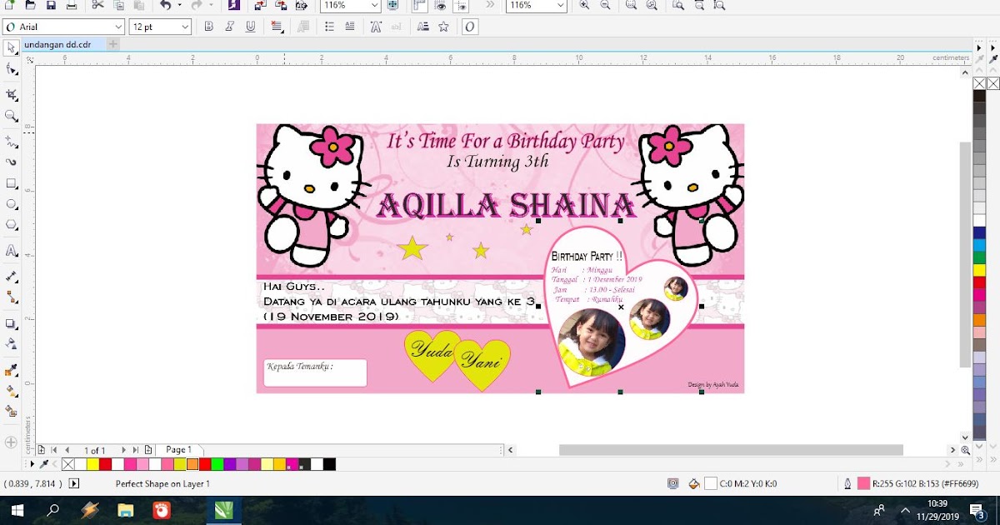
Task: Select the Crop tool
Action: click(11, 94)
